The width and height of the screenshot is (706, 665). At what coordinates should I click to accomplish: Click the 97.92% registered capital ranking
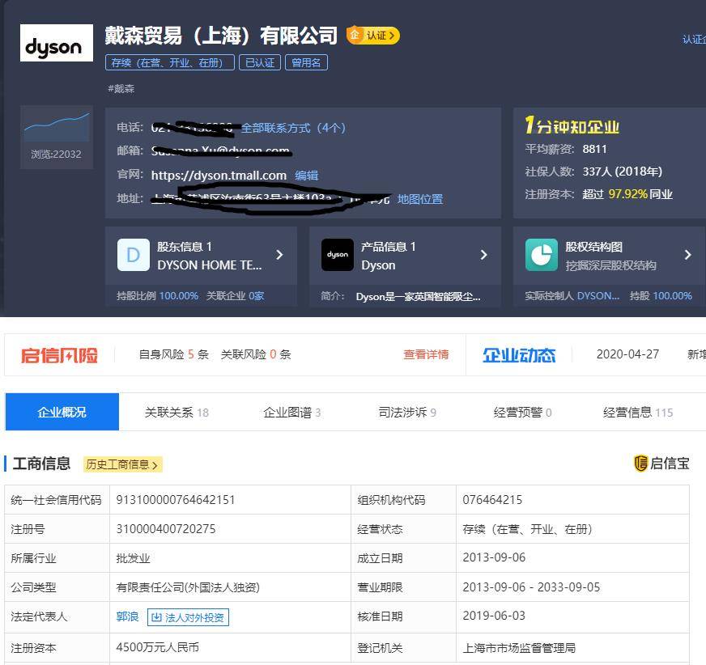tap(628, 194)
